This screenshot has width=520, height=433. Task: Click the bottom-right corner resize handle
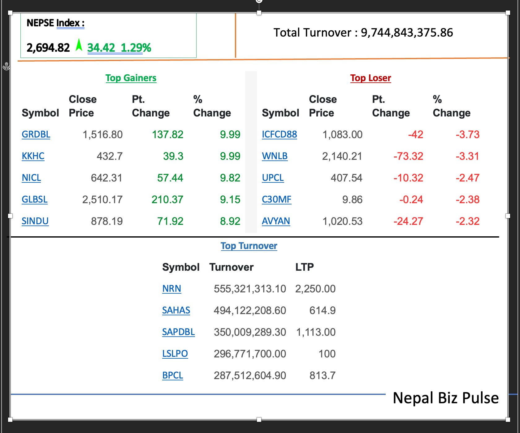(x=508, y=420)
